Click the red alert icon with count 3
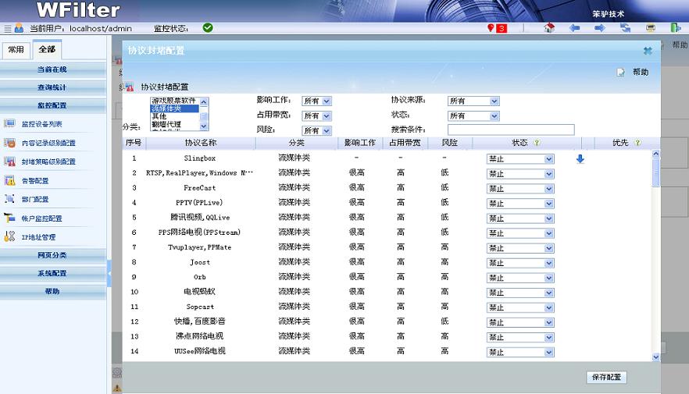This screenshot has width=689, height=394. 497,28
